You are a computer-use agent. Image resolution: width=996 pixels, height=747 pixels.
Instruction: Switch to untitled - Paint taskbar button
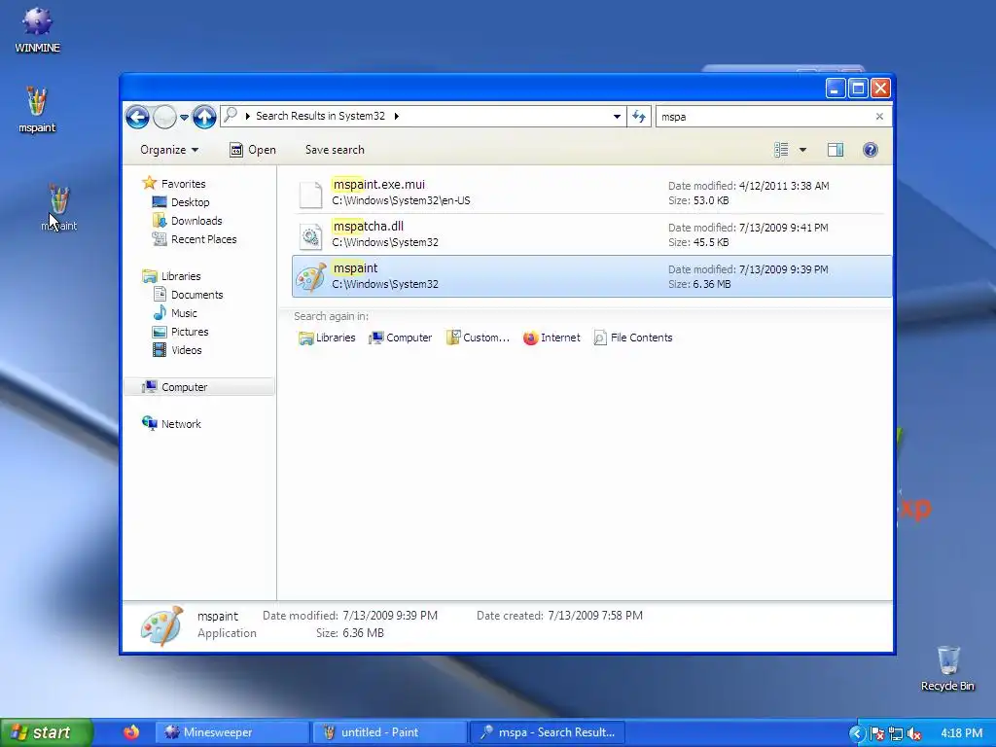point(389,732)
